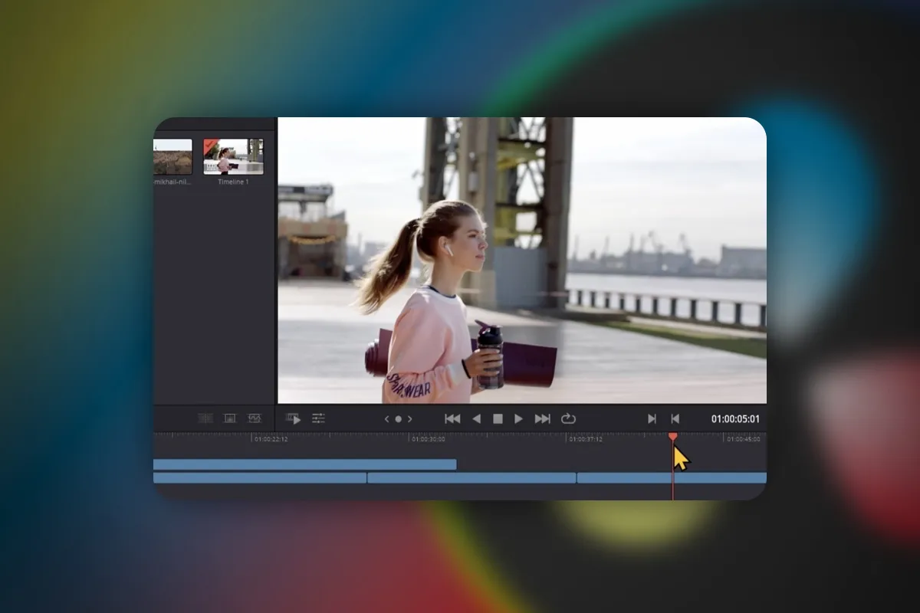Stop playback
This screenshot has width=920, height=613.
[498, 418]
